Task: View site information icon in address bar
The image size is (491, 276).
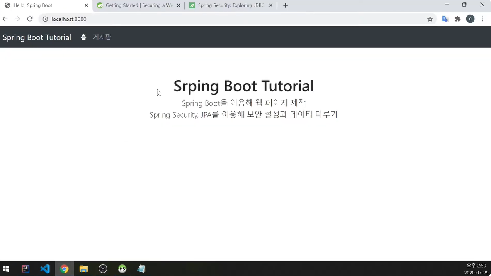Action: pos(45,19)
